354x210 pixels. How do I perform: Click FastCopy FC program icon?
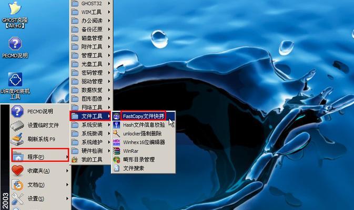[x=116, y=116]
